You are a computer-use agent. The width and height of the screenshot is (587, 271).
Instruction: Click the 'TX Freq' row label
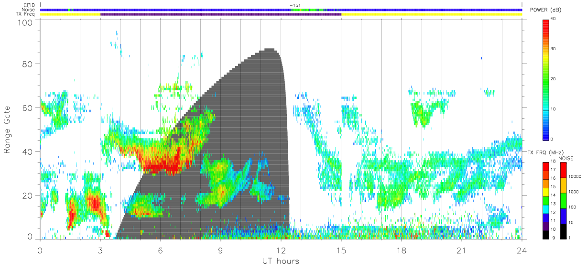tap(25, 14)
